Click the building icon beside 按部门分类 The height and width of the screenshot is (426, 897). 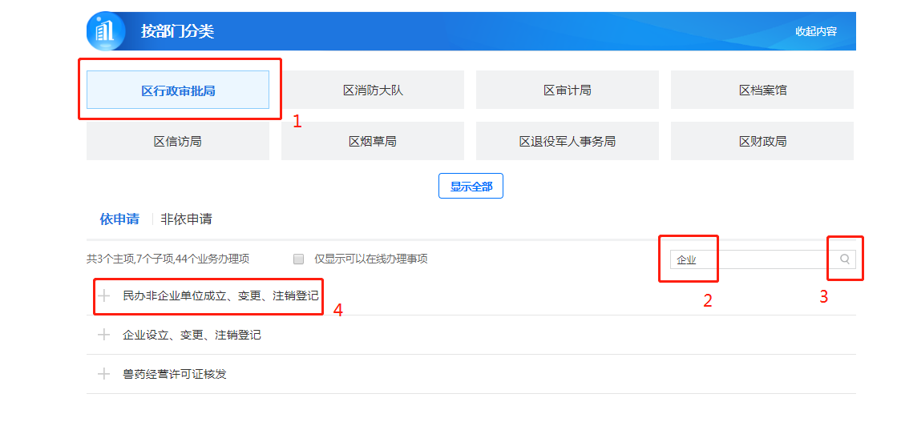[x=106, y=31]
